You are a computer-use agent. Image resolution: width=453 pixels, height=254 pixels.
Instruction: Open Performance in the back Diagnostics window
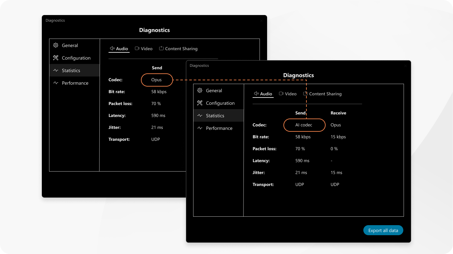pos(74,83)
